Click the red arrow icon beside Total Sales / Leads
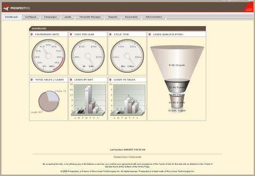This screenshot has height=176, width=255. [x=32, y=79]
